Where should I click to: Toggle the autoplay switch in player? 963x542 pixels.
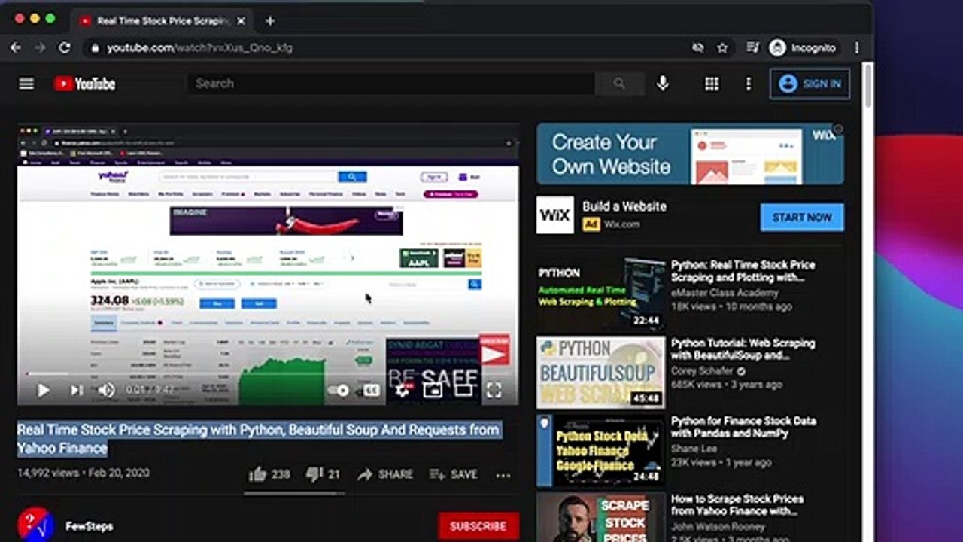click(x=339, y=390)
